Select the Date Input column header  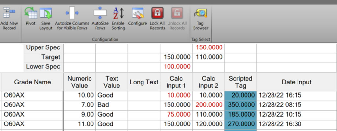(x=297, y=82)
